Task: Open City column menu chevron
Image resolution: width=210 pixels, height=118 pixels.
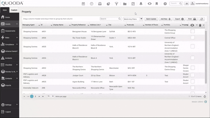Action: tap(125, 25)
